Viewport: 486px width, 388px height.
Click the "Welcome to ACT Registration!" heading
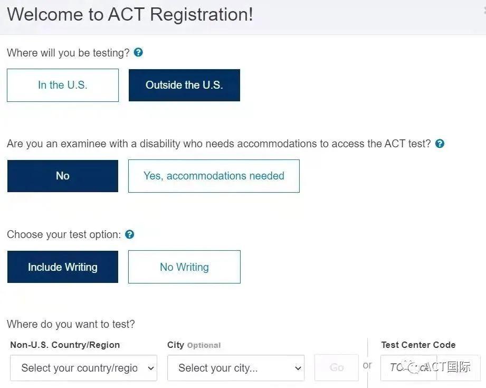click(130, 14)
